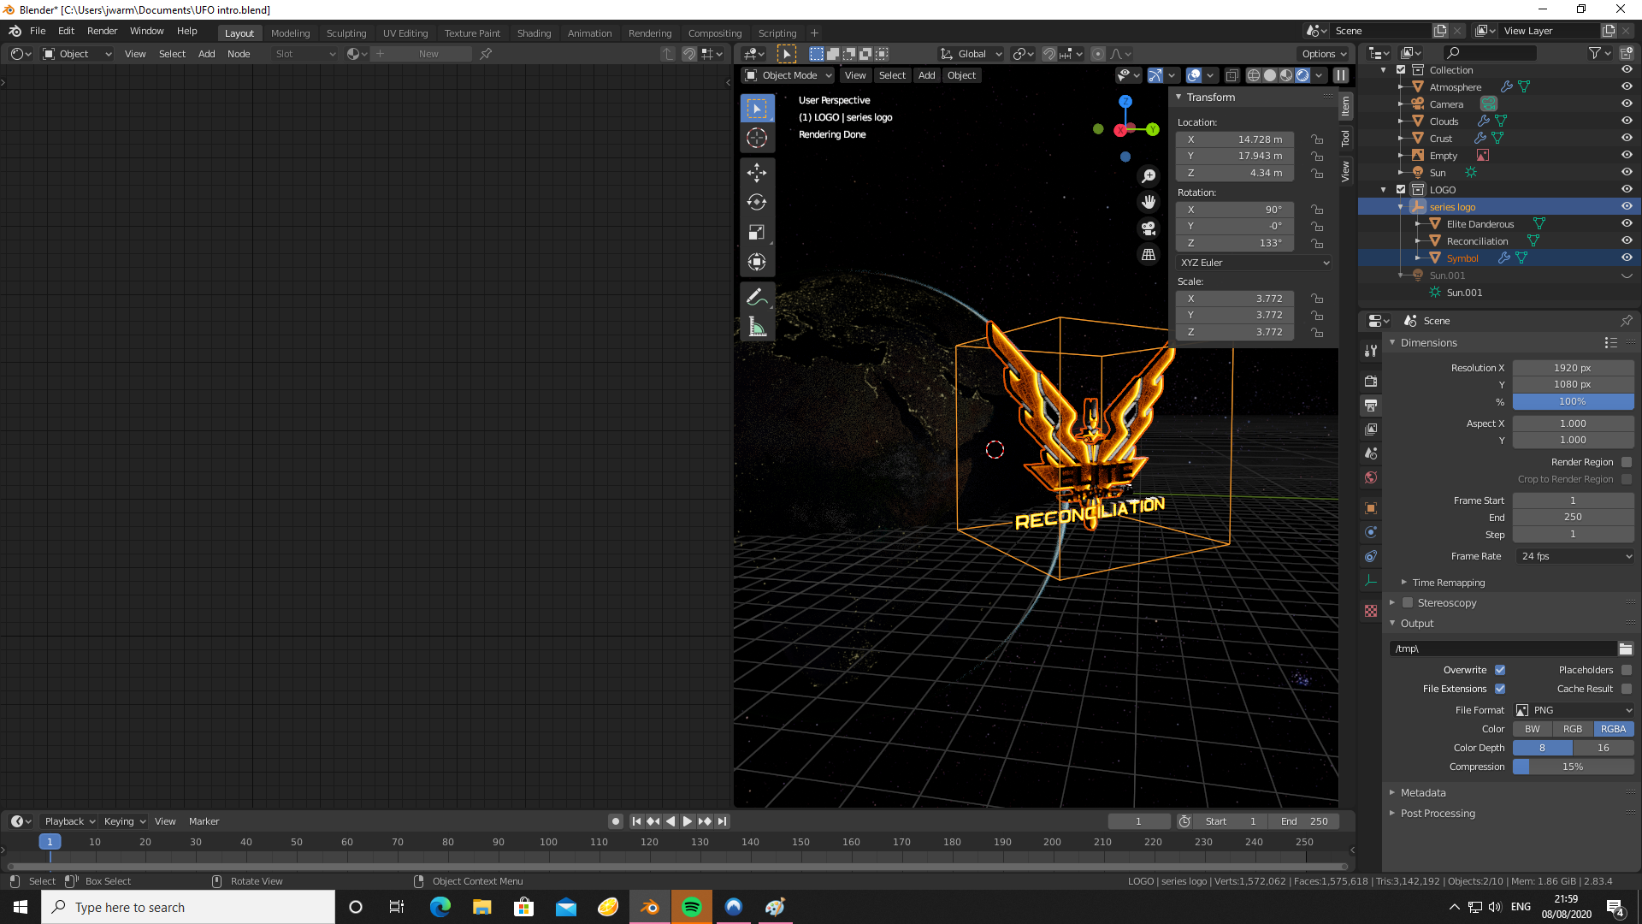The height and width of the screenshot is (924, 1642).
Task: Pick the Annotate pencil tool
Action: [757, 297]
